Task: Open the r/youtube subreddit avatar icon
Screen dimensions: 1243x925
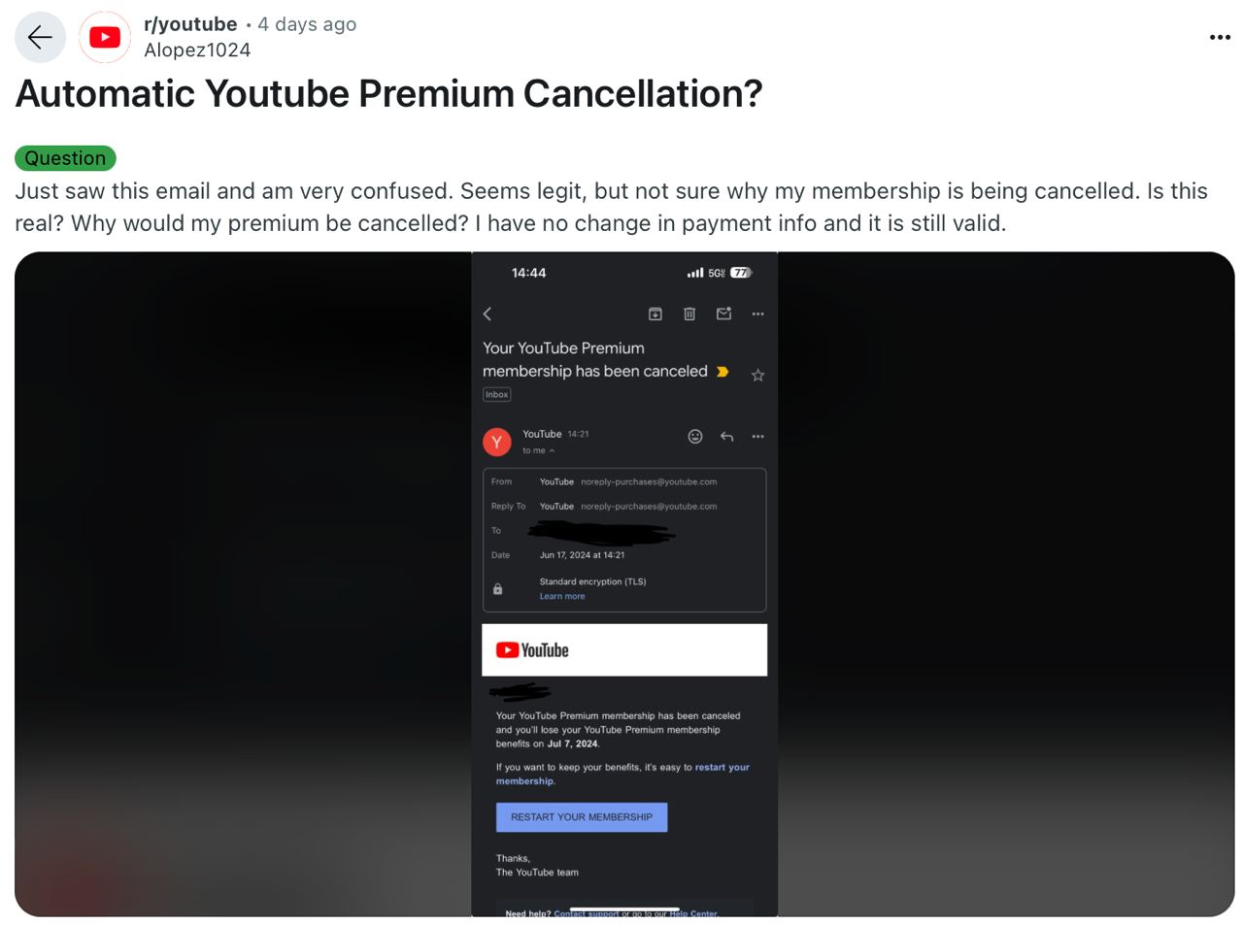Action: point(105,37)
